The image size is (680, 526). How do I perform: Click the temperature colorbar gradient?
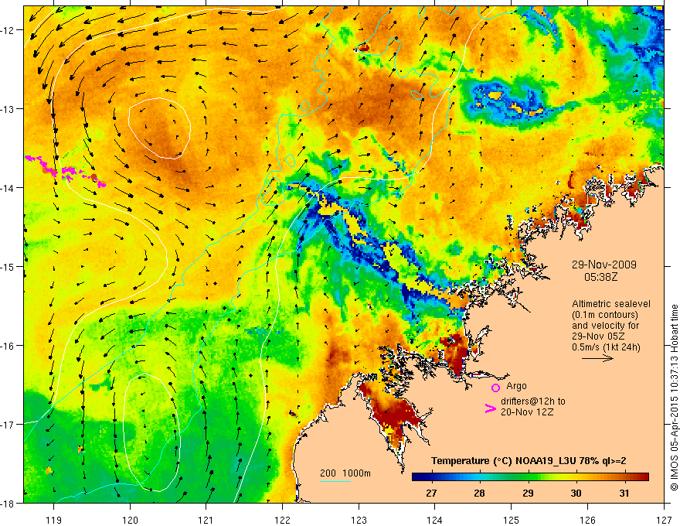530,477
